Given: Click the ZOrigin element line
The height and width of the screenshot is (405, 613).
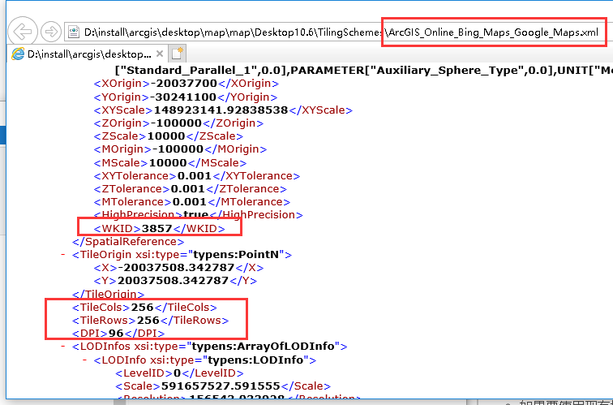Looking at the screenshot, I should pyautogui.click(x=178, y=123).
